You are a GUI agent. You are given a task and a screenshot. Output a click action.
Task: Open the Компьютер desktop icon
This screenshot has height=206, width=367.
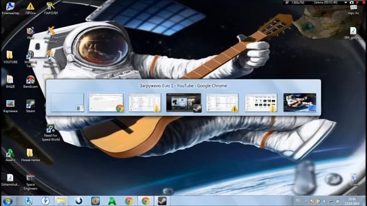[x=10, y=8]
